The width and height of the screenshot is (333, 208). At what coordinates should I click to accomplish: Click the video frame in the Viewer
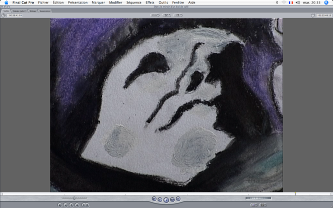coord(166,105)
